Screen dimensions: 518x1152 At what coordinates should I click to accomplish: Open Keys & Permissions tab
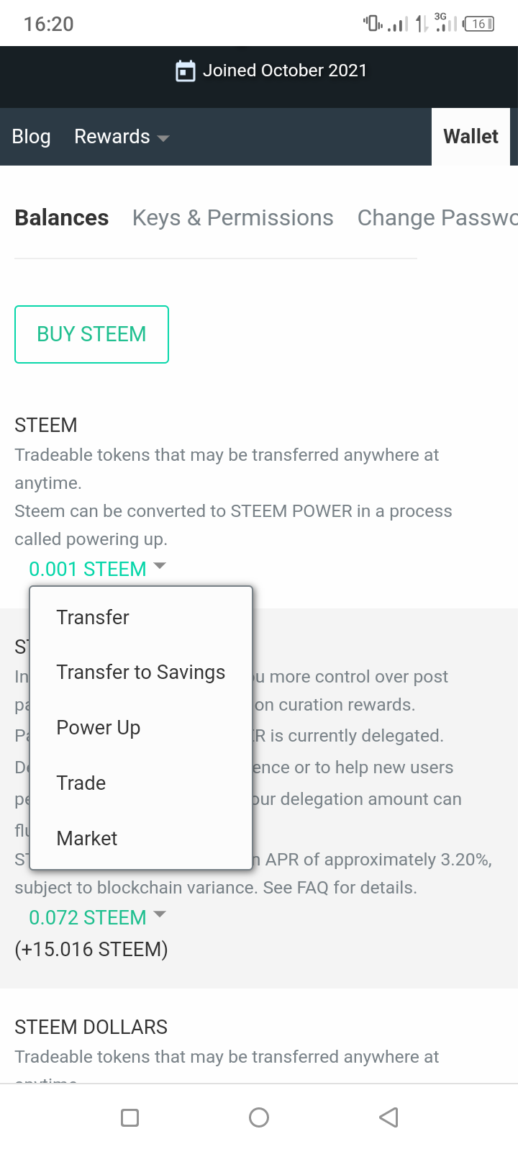pyautogui.click(x=233, y=218)
